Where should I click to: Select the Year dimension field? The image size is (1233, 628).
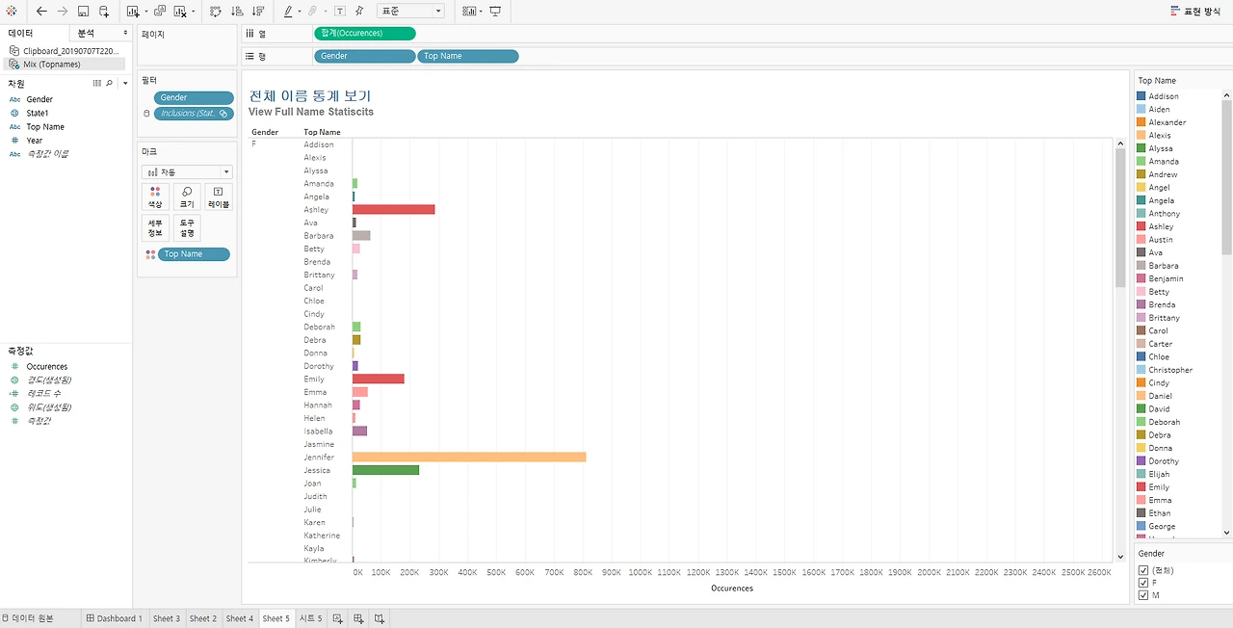pyautogui.click(x=35, y=141)
